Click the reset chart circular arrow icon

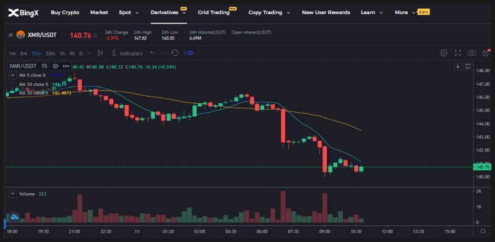tap(174, 53)
